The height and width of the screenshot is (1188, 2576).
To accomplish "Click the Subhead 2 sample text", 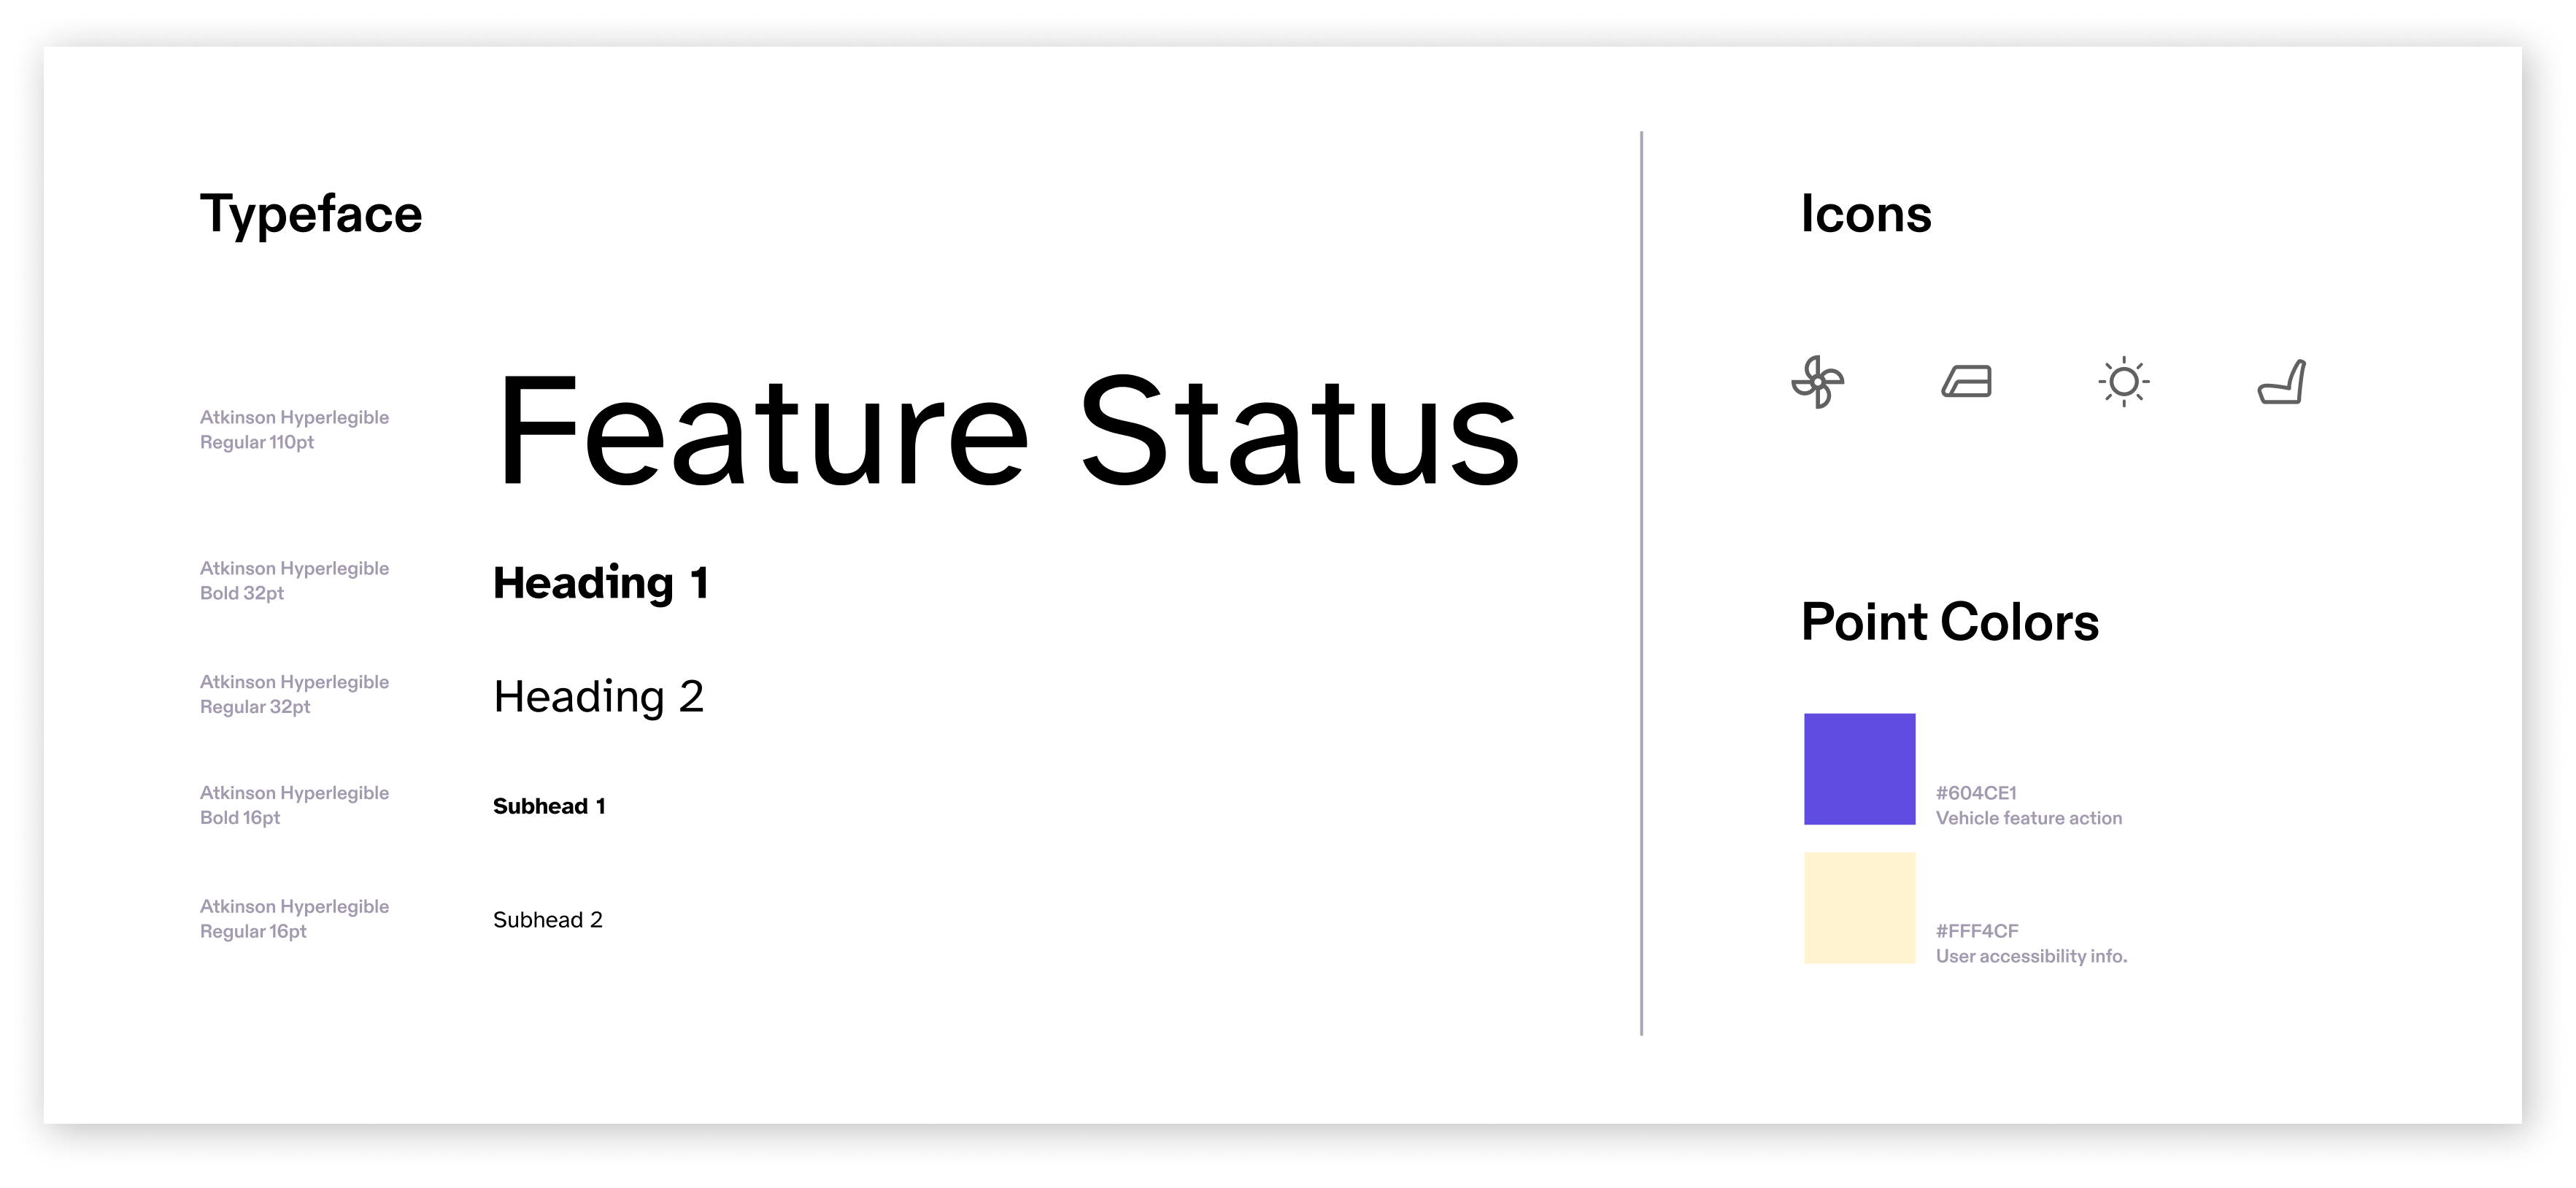I will tap(548, 920).
